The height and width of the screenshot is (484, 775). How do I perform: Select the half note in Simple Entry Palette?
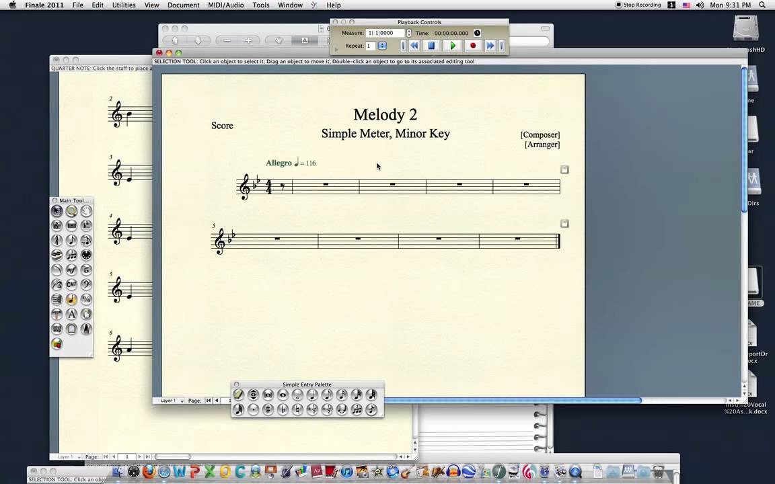[297, 395]
